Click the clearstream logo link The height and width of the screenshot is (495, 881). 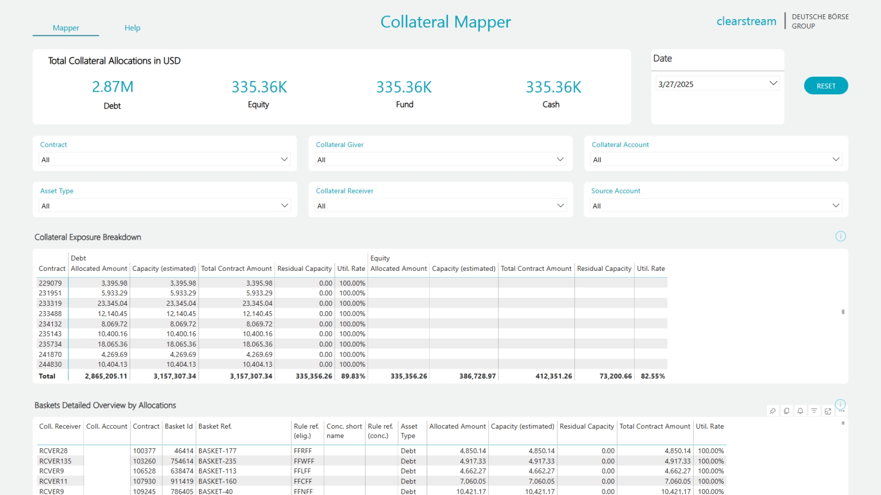point(746,22)
